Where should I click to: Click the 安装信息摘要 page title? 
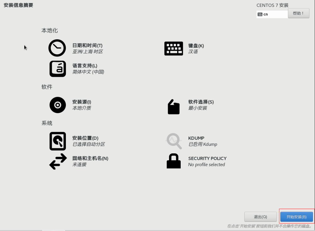[x=18, y=5]
